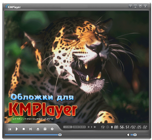Click the XVID video codec indicator

[x=68, y=127]
